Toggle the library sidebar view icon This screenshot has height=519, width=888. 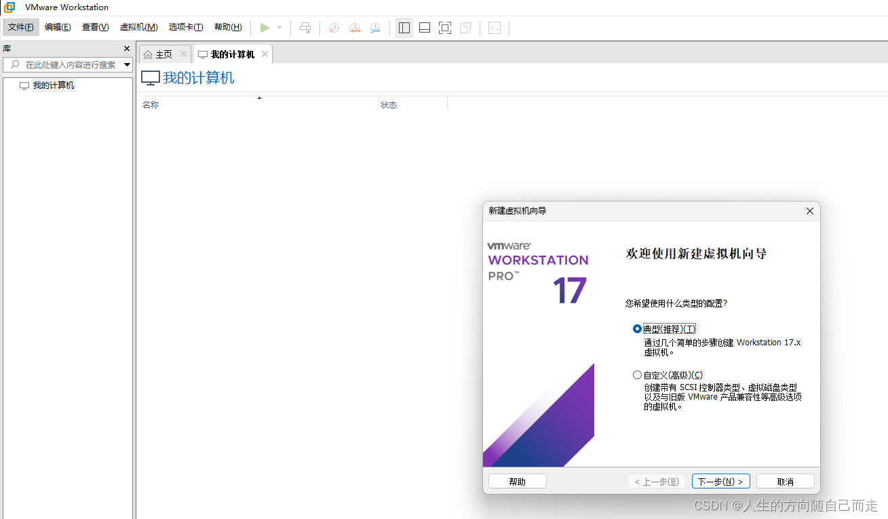(404, 28)
